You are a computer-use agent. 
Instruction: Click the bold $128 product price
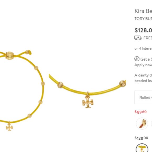coord(143,30)
